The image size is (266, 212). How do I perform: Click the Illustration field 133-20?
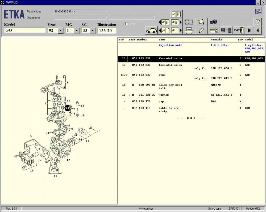coord(107,30)
